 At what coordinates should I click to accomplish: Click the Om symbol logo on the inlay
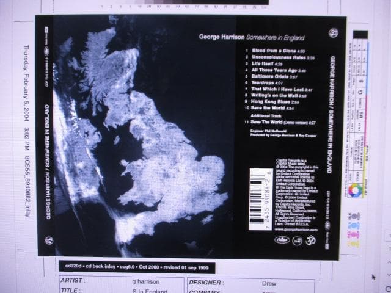(311, 240)
